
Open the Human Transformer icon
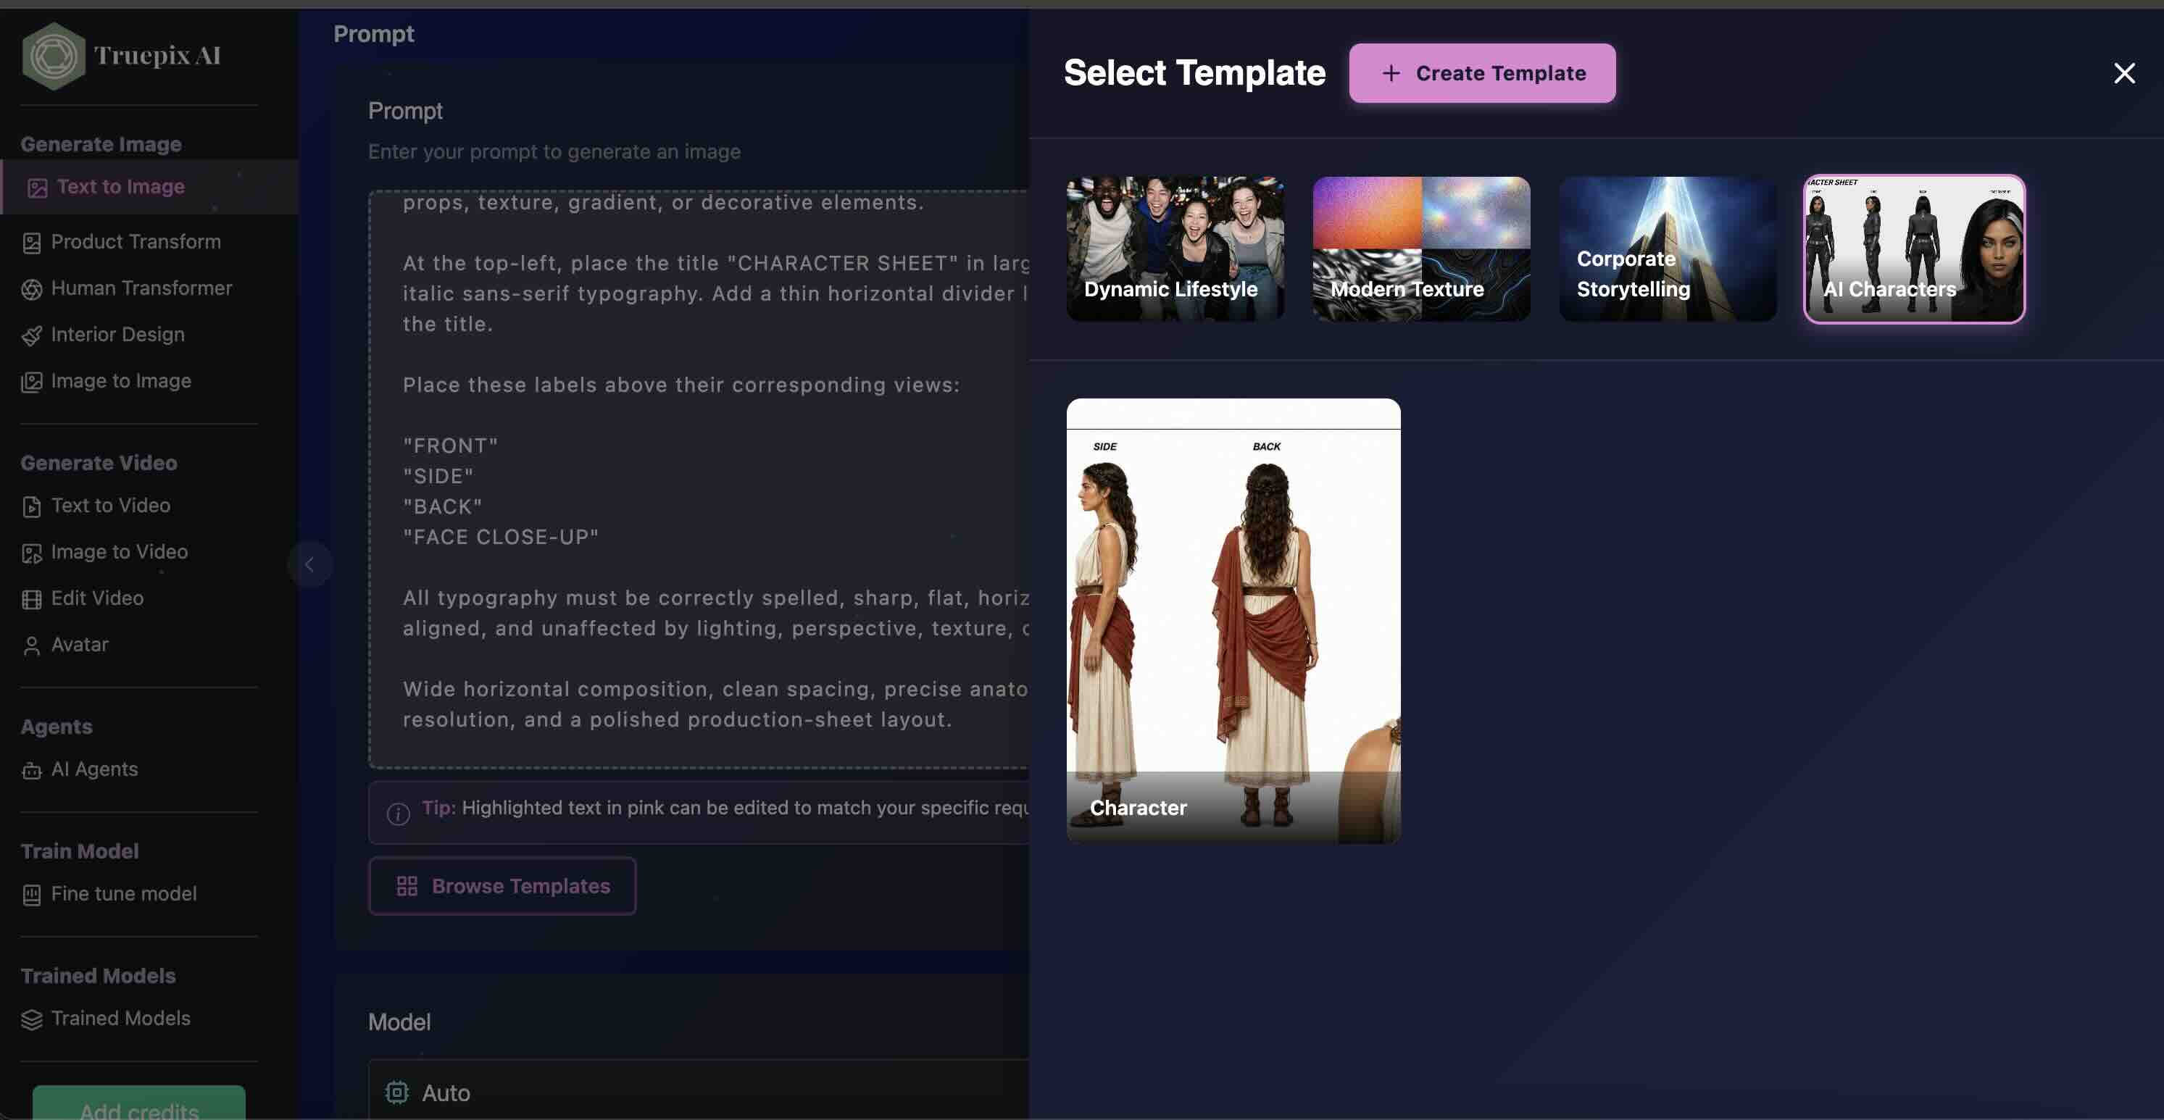pyautogui.click(x=32, y=289)
